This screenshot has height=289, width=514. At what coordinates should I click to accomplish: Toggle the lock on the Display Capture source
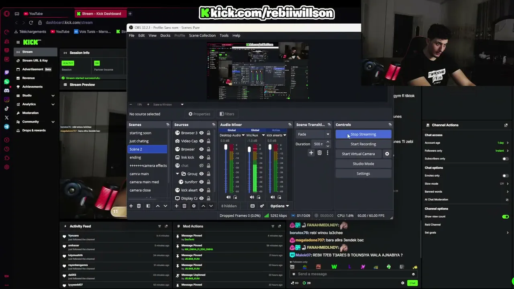click(209, 198)
